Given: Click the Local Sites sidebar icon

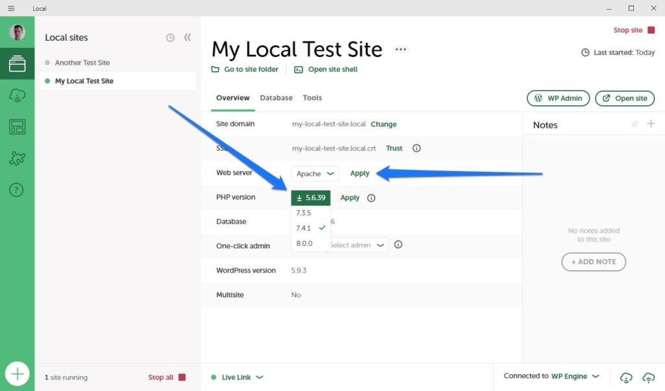Looking at the screenshot, I should click(17, 64).
